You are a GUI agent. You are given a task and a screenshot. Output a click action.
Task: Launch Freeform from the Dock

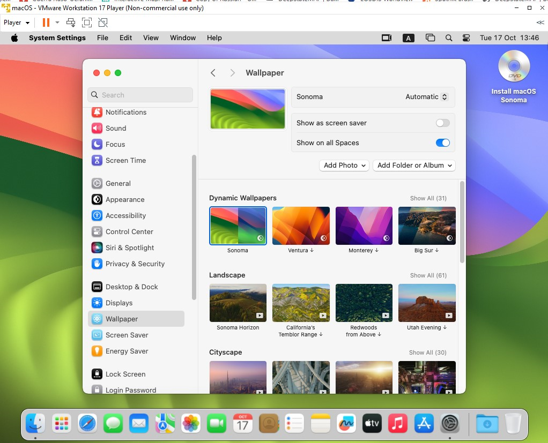346,424
